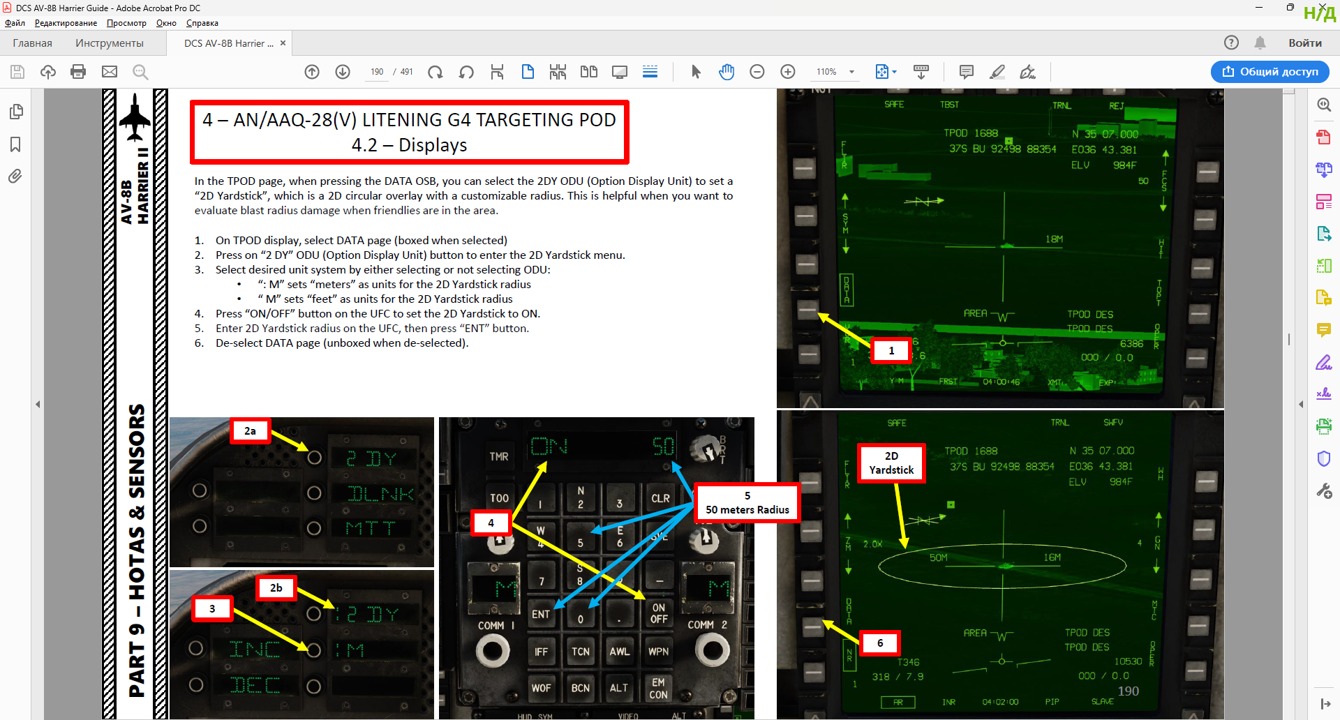Open the help question mark icon
1340x720 pixels.
[x=1231, y=43]
